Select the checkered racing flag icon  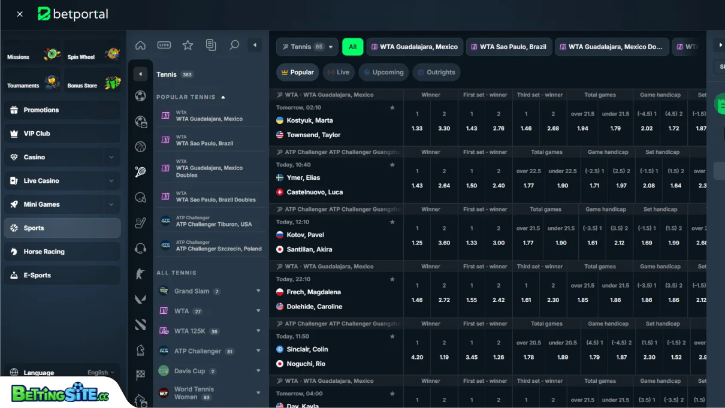tap(140, 375)
